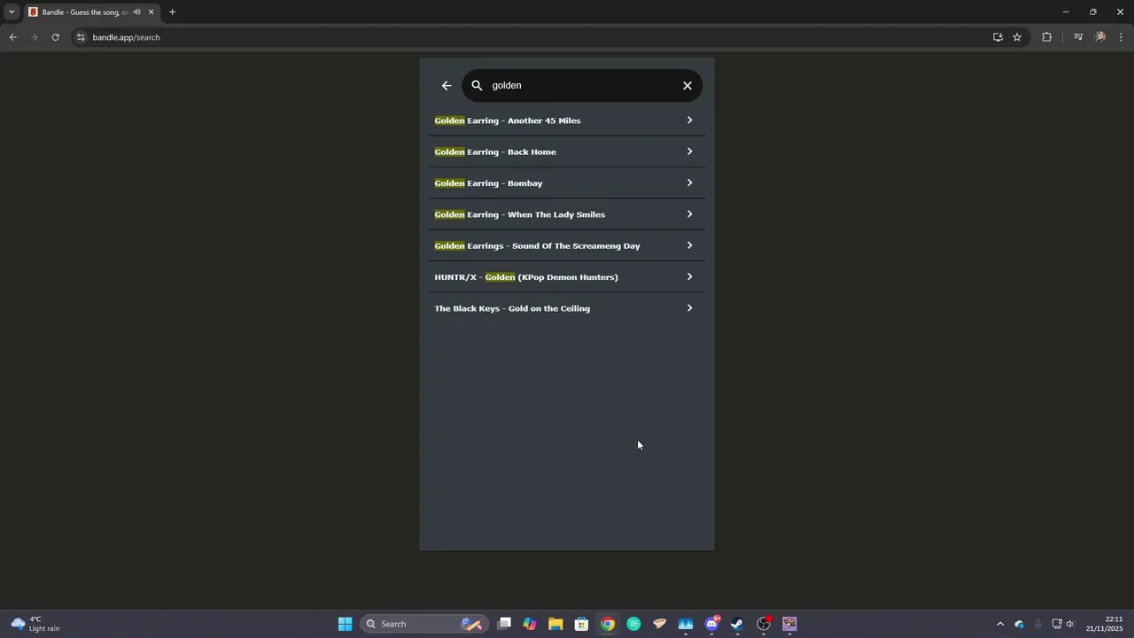Click the magnifier icon in search box
Image resolution: width=1134 pixels, height=638 pixels.
coord(477,86)
